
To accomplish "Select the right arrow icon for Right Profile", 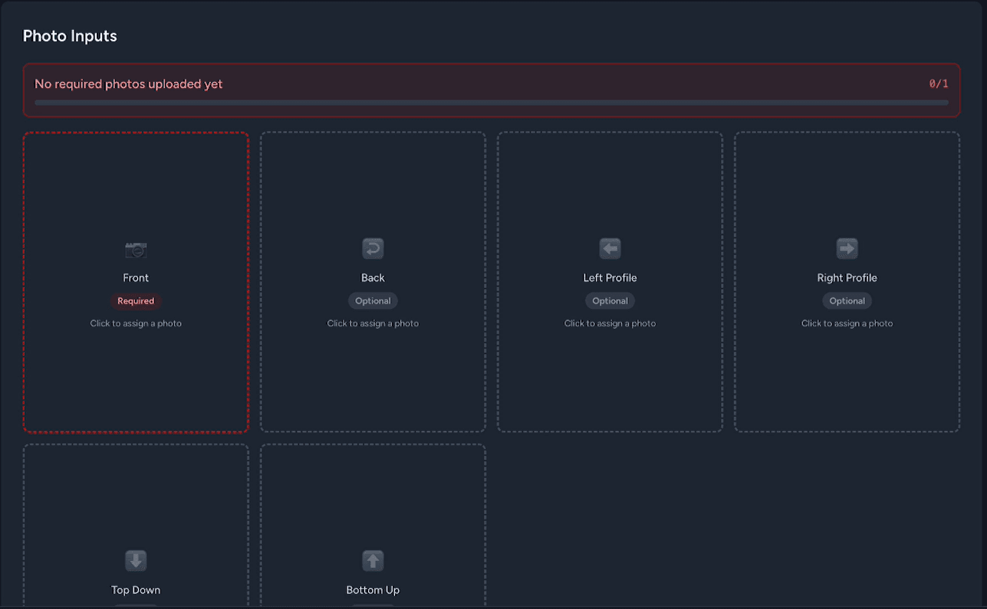I will pos(847,248).
